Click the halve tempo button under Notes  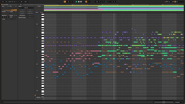[30, 10]
